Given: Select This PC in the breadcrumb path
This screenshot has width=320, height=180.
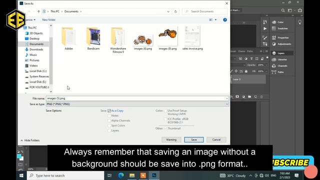Looking at the screenshot, I should coord(55,11).
